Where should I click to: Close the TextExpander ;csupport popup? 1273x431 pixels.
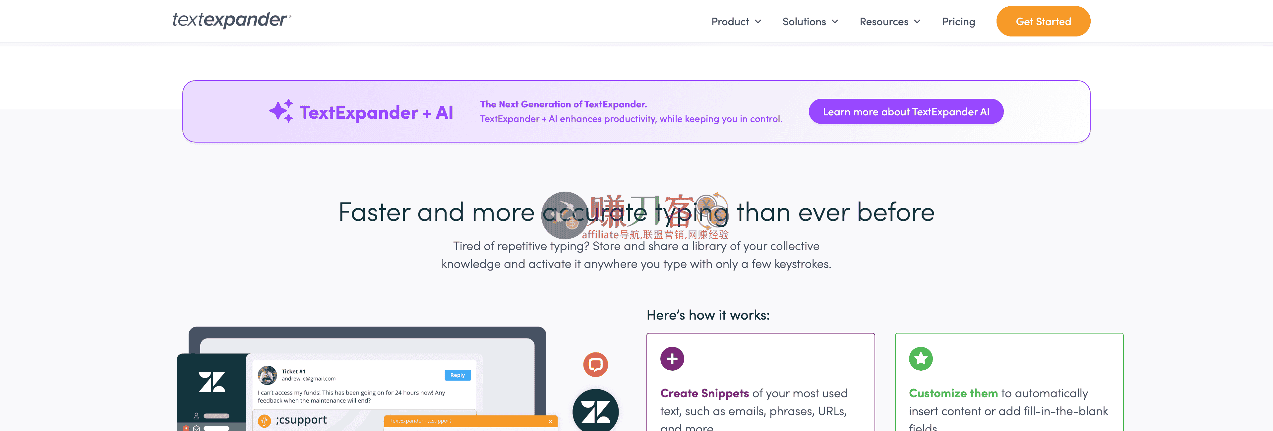coord(551,422)
